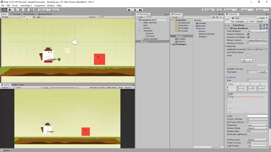Screen dimensions: 271x152
Task: Switch to the Asset Store tab
Action: pos(45,14)
